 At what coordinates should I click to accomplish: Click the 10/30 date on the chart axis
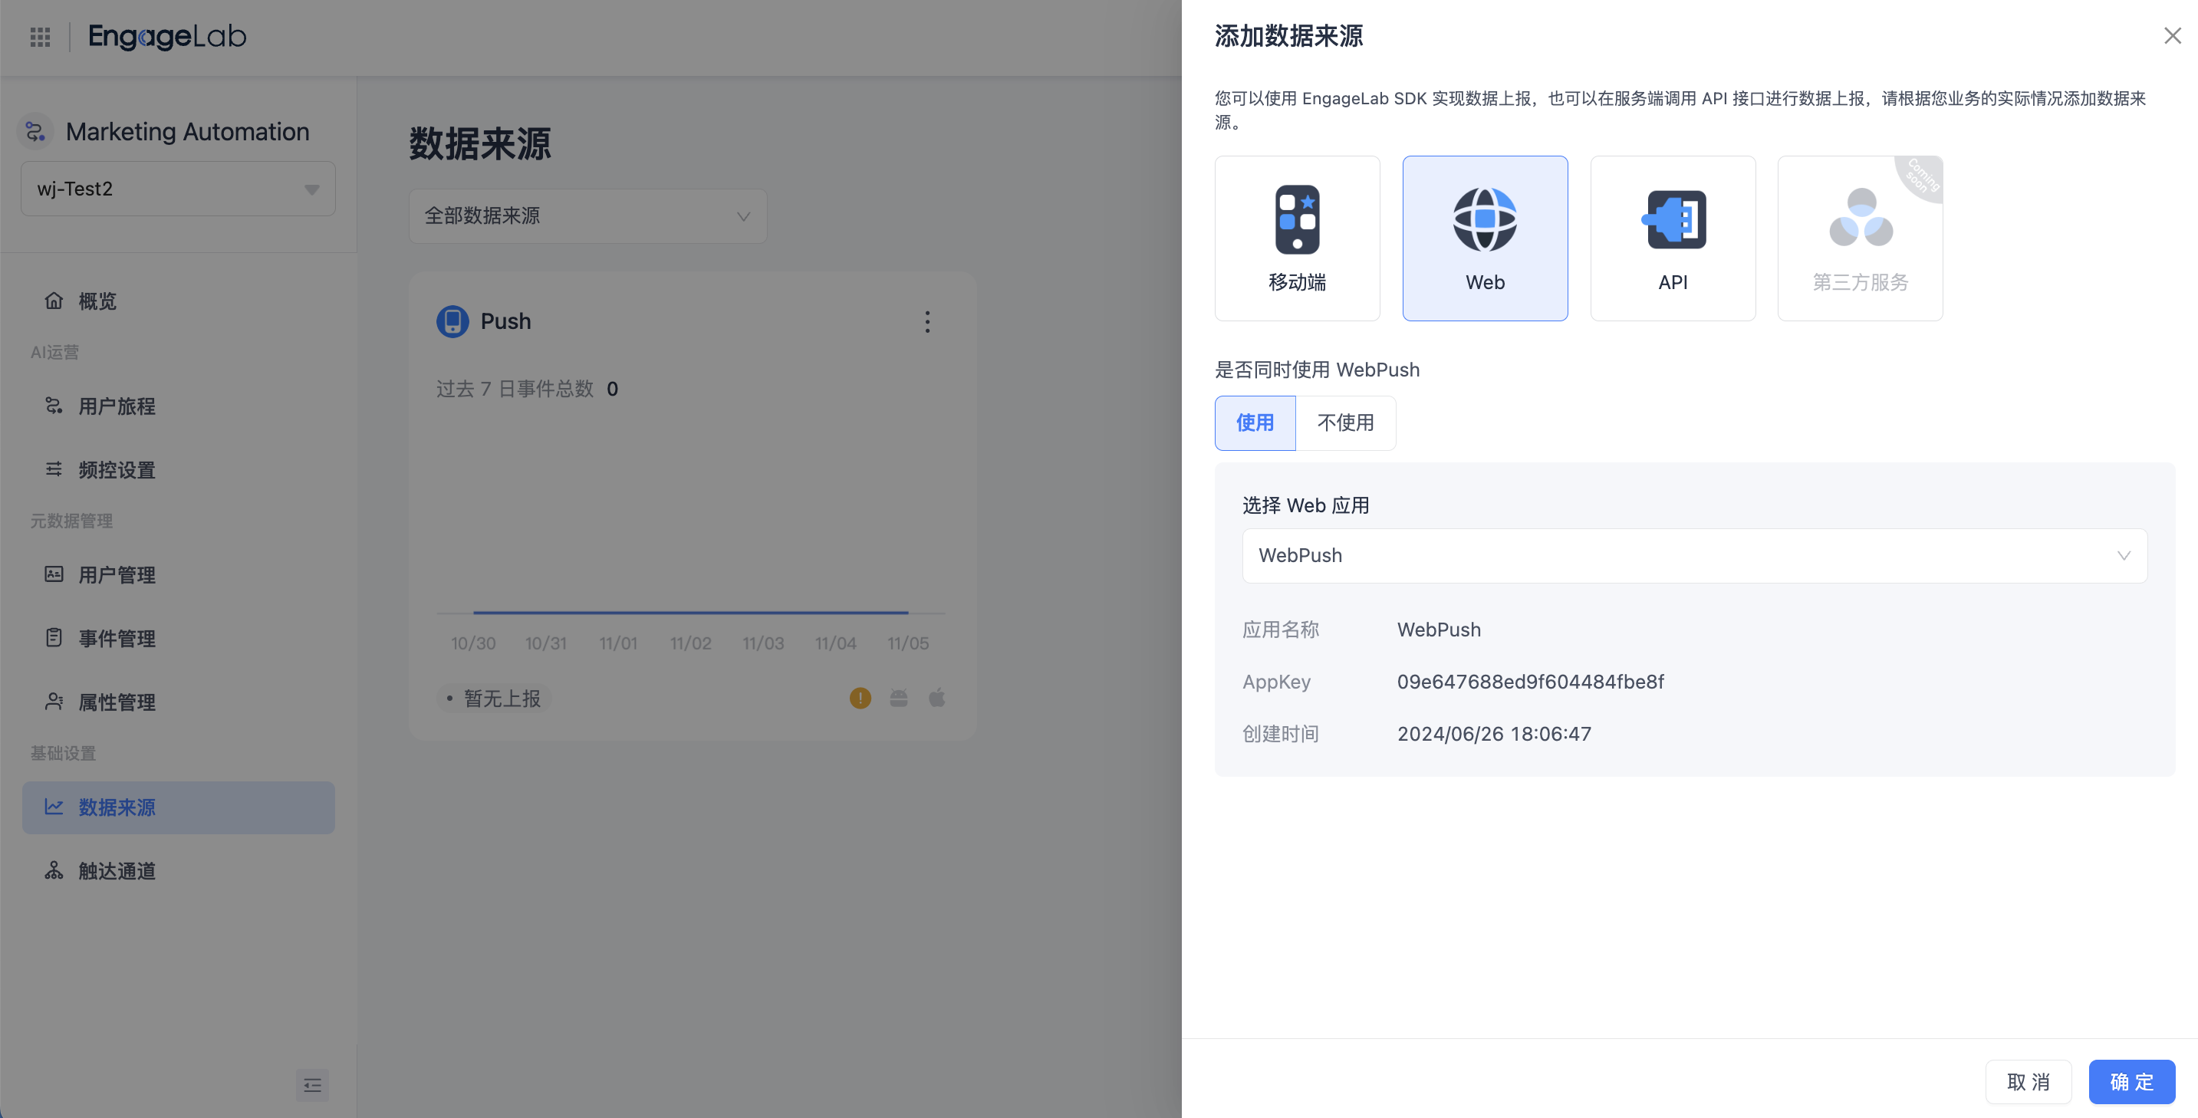(473, 643)
